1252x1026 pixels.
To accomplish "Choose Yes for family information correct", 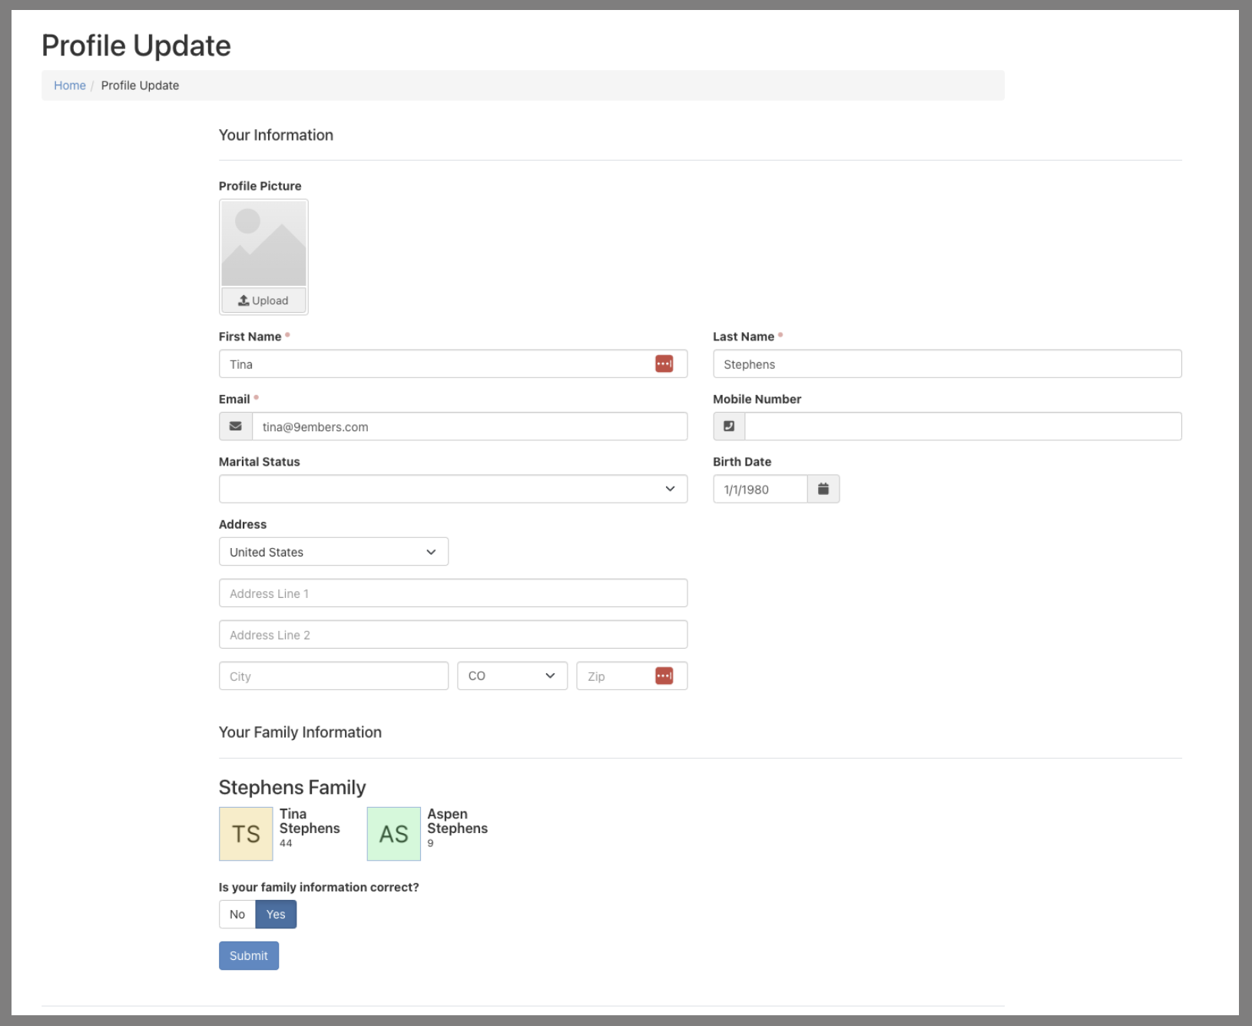I will click(276, 914).
